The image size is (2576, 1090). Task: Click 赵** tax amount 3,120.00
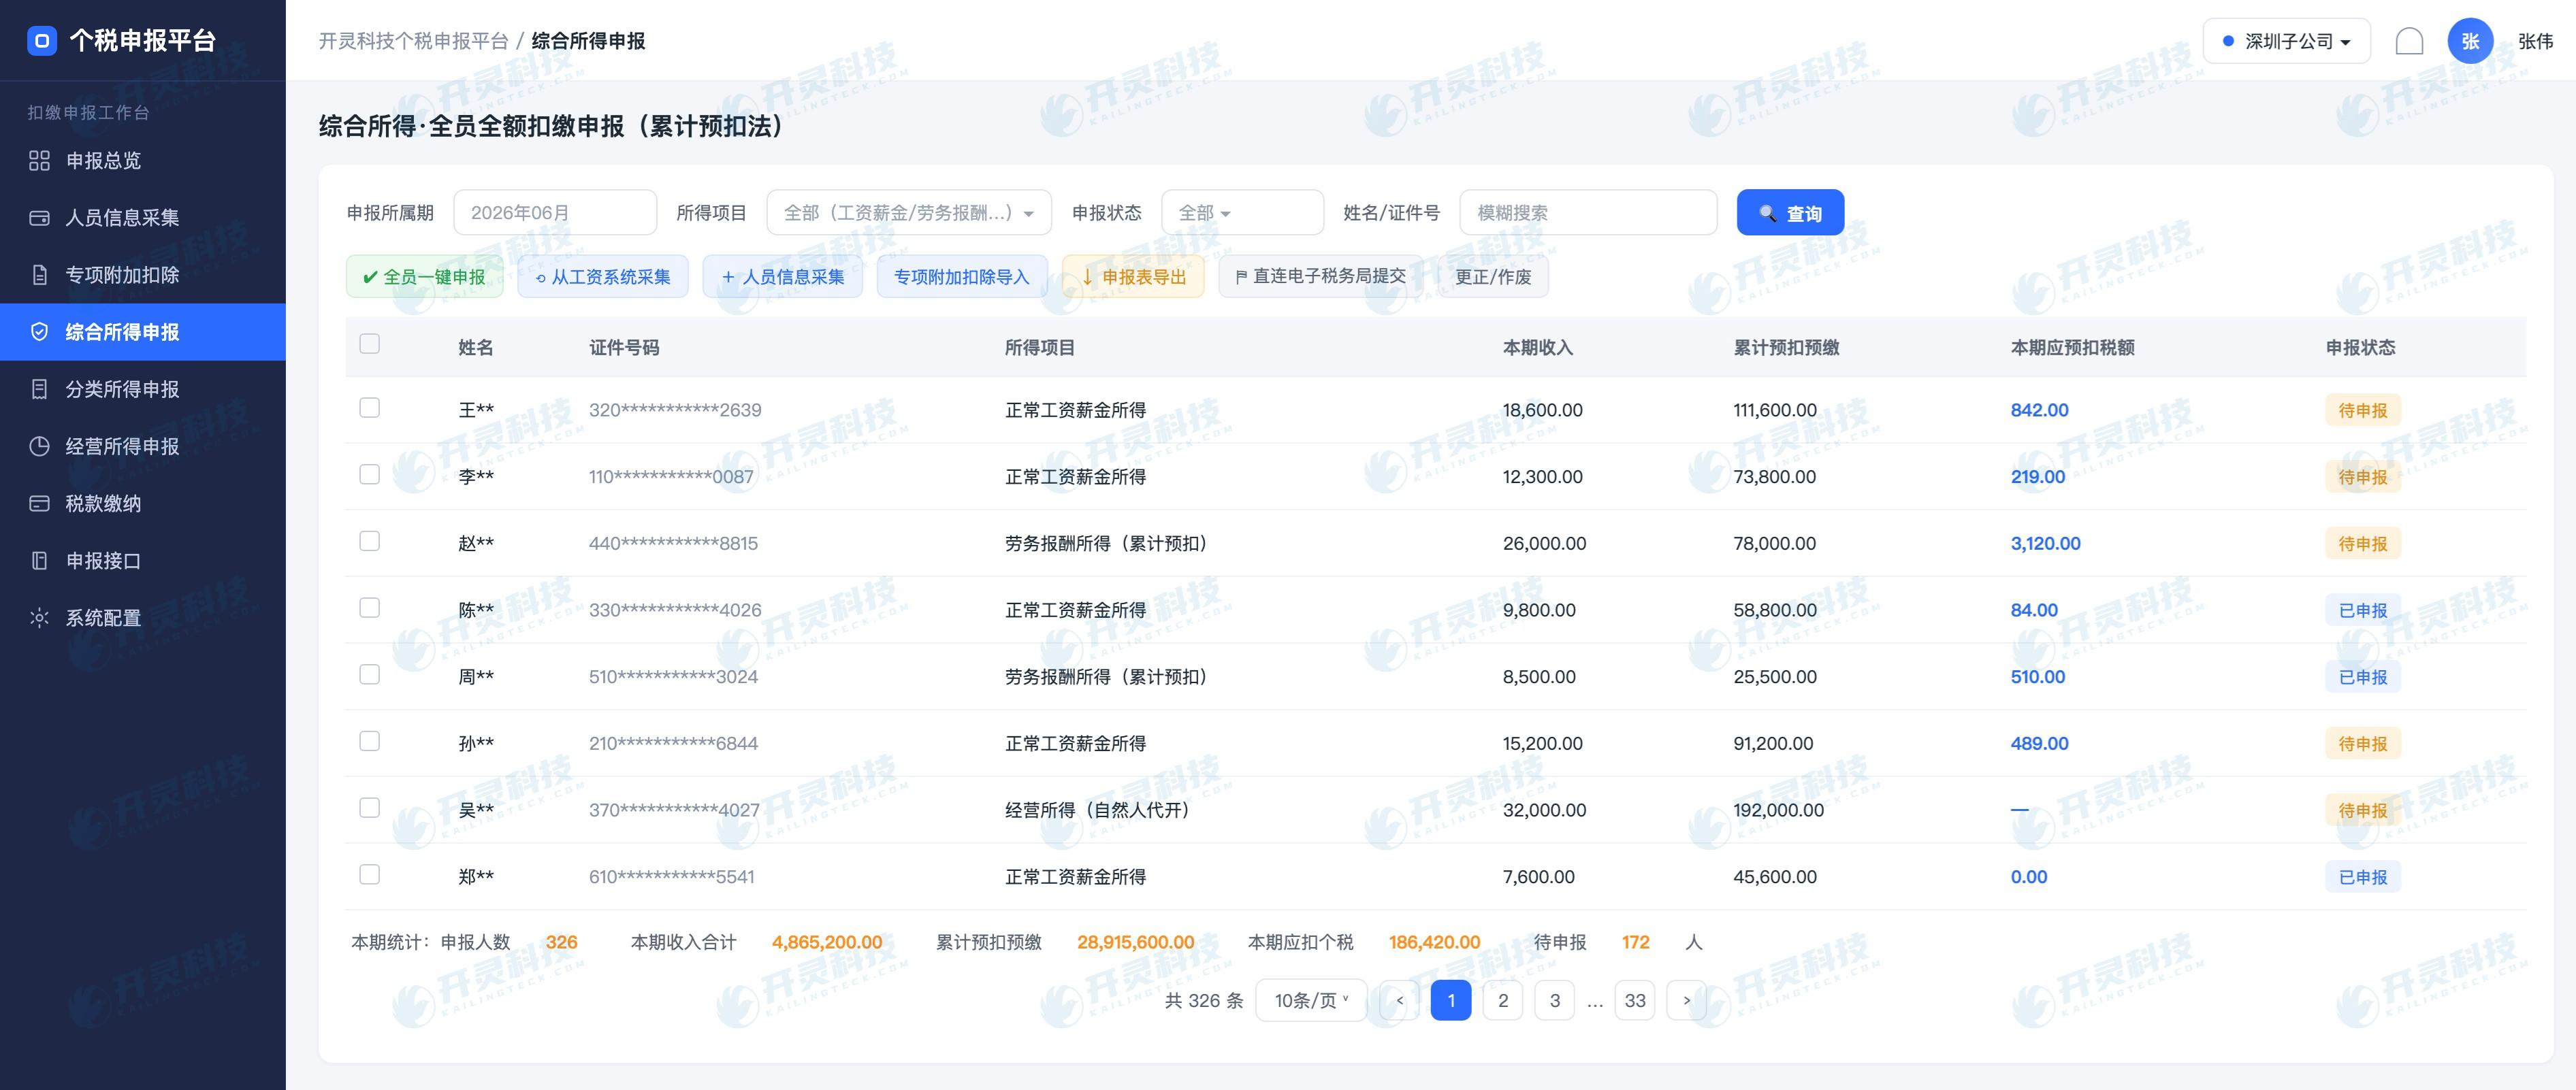click(x=2045, y=544)
